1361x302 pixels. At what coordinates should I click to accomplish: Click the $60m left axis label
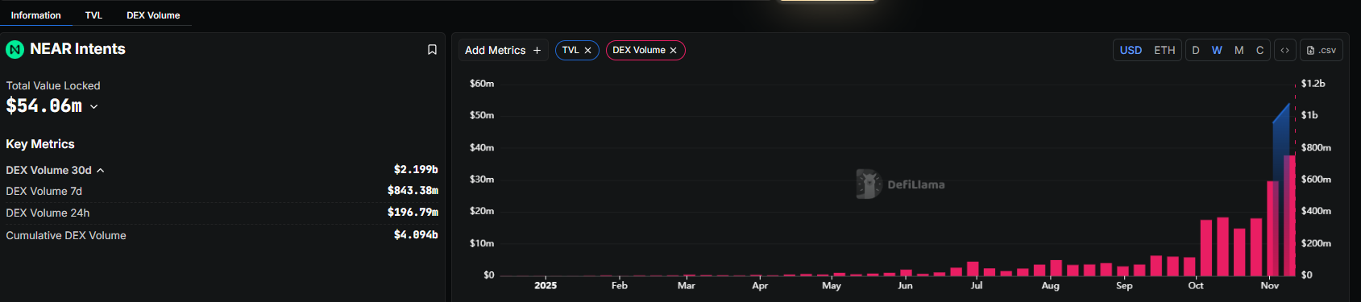pyautogui.click(x=482, y=84)
